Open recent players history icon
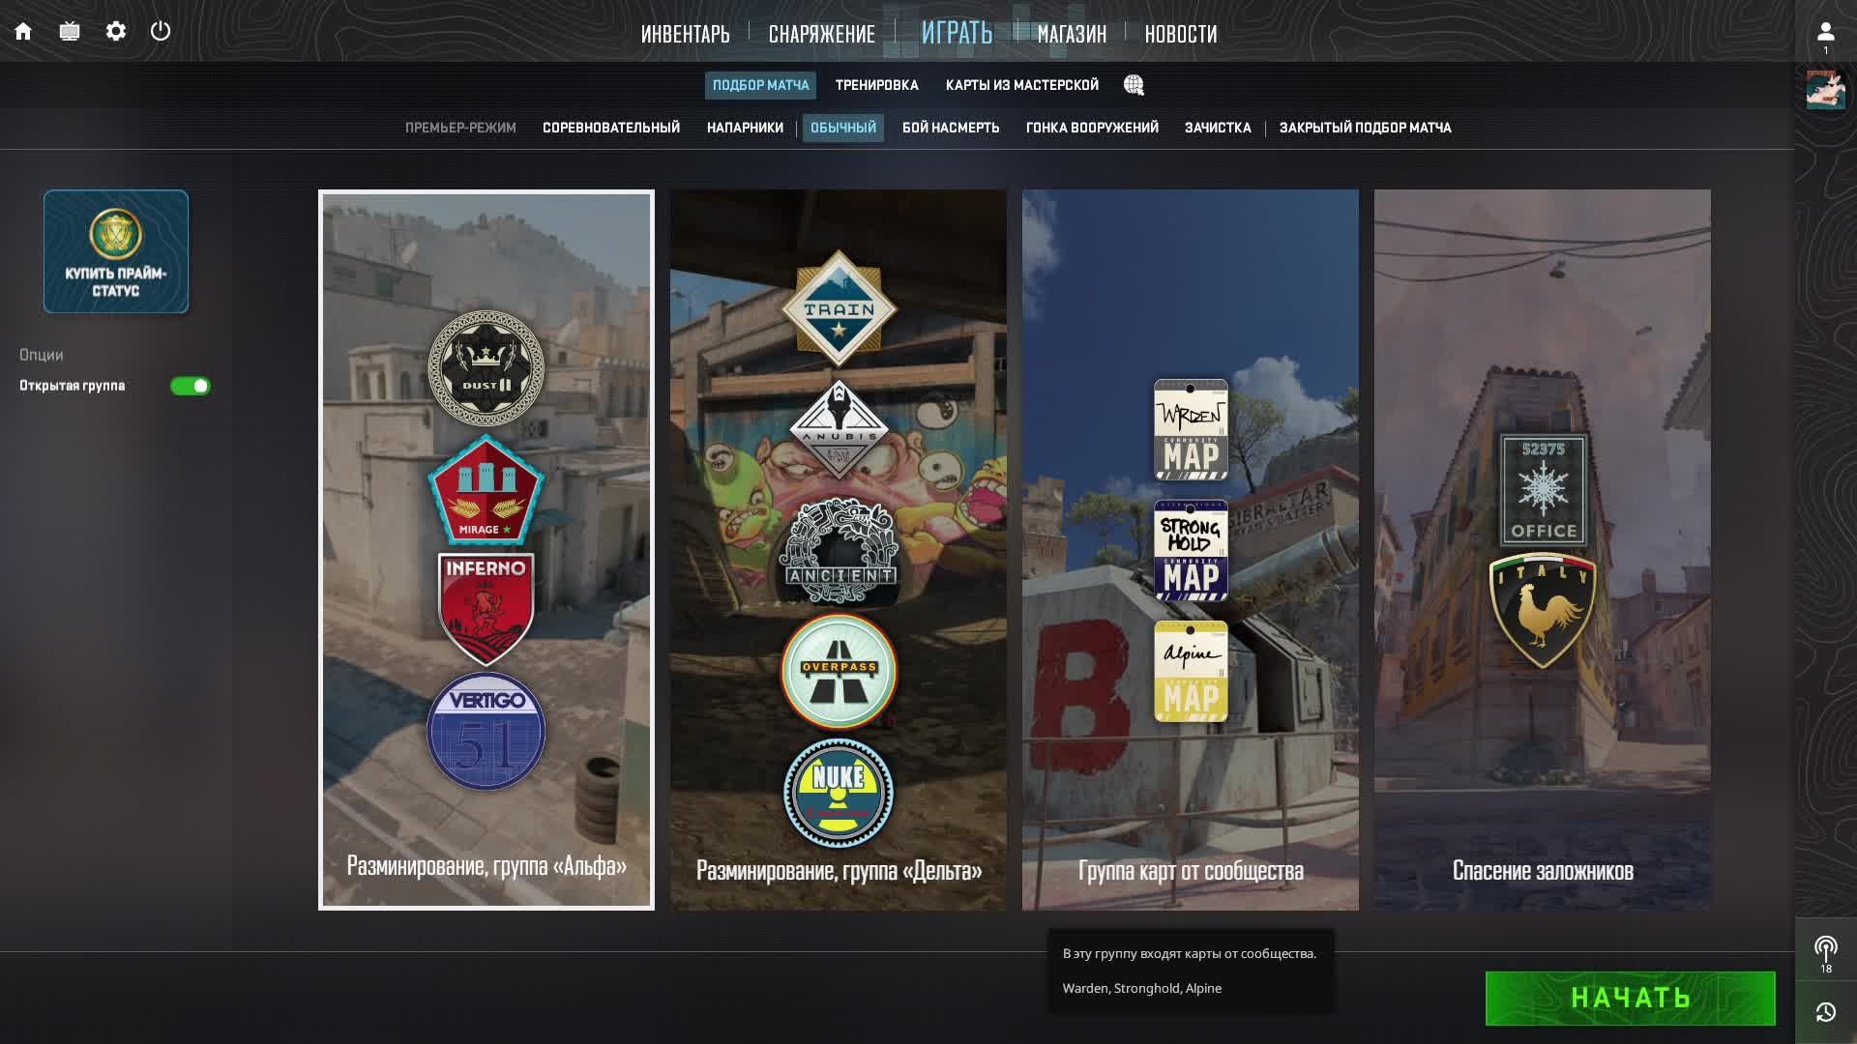 (x=1825, y=1012)
